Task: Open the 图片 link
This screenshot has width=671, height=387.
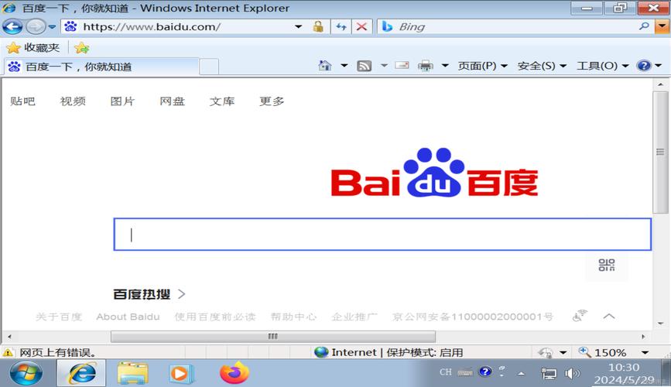Action: [122, 101]
